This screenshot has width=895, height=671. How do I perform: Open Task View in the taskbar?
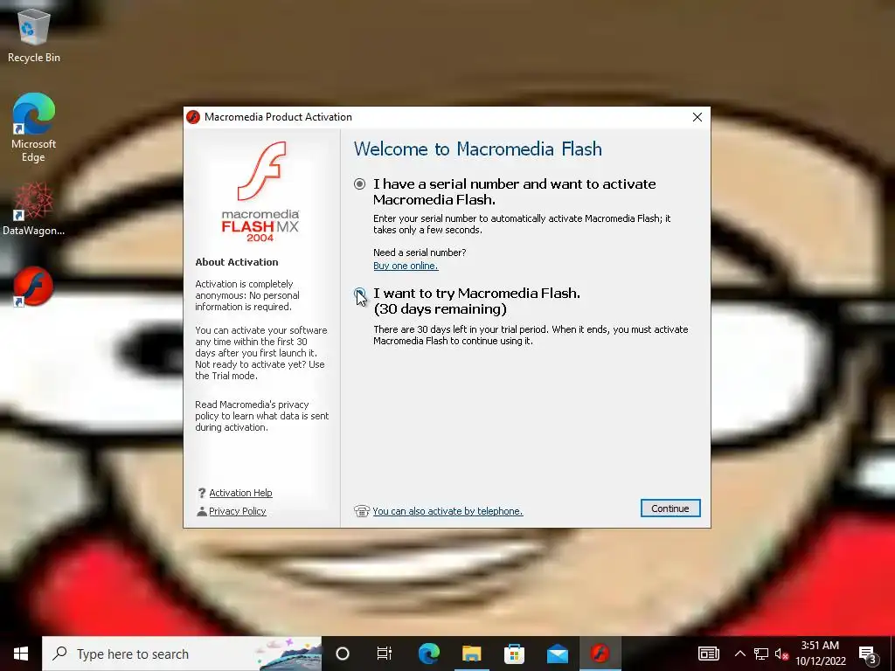tap(385, 654)
